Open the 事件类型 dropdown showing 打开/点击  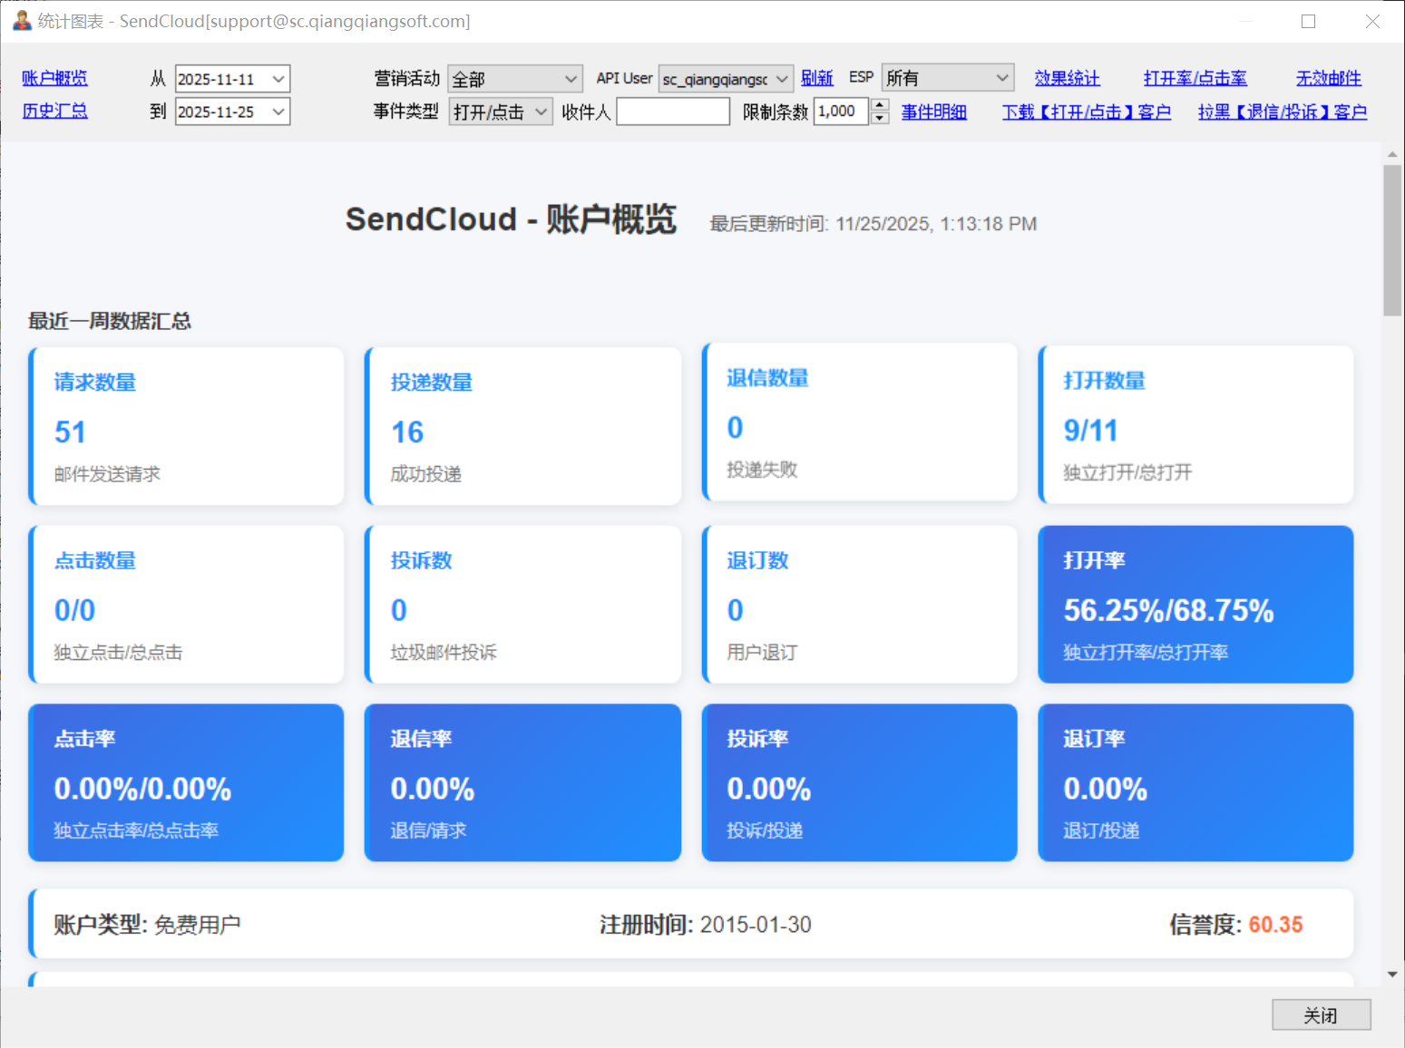tap(541, 112)
